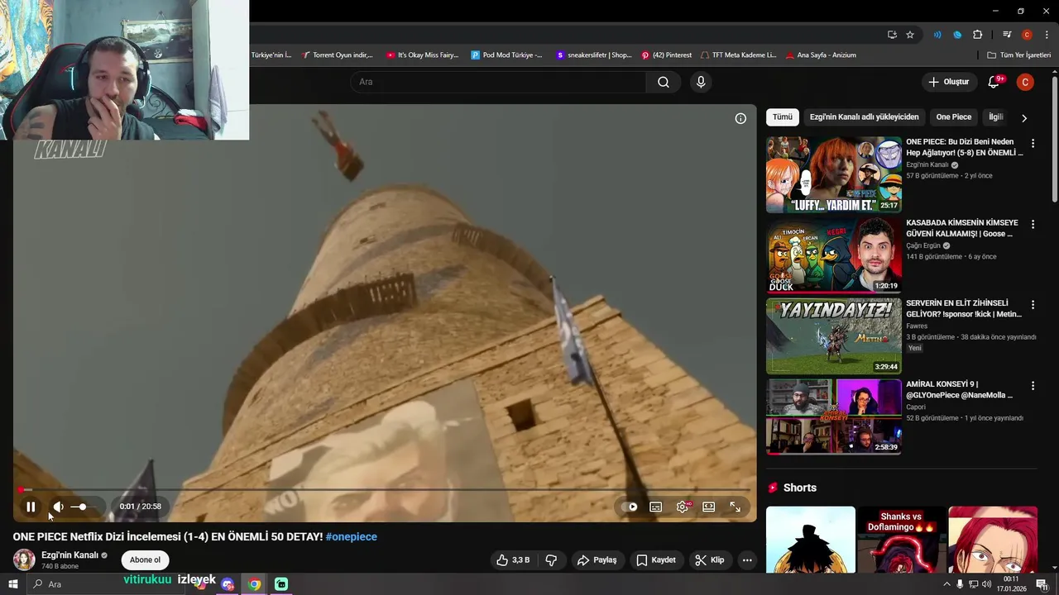The height and width of the screenshot is (595, 1059).
Task: Open the 'Oluştur' create button
Action: click(948, 82)
